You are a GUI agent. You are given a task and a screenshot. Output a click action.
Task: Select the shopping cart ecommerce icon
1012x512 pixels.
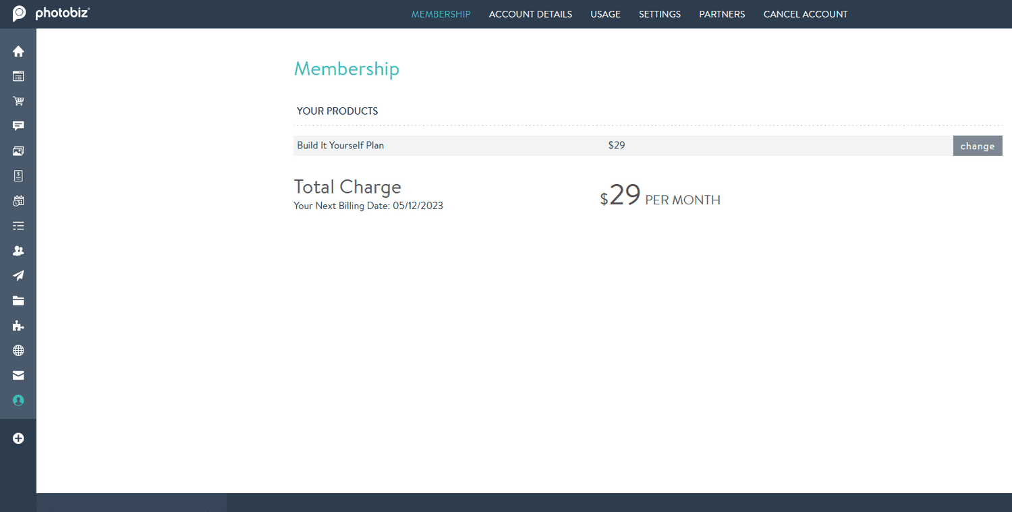pyautogui.click(x=18, y=101)
